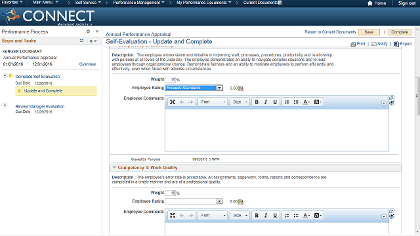Click the Notify envelope icon
This screenshot has height=236, width=420.
pyautogui.click(x=374, y=44)
